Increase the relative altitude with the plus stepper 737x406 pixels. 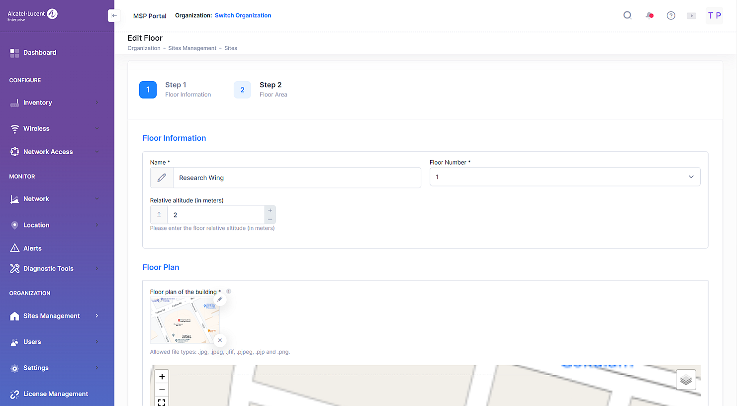pyautogui.click(x=270, y=210)
